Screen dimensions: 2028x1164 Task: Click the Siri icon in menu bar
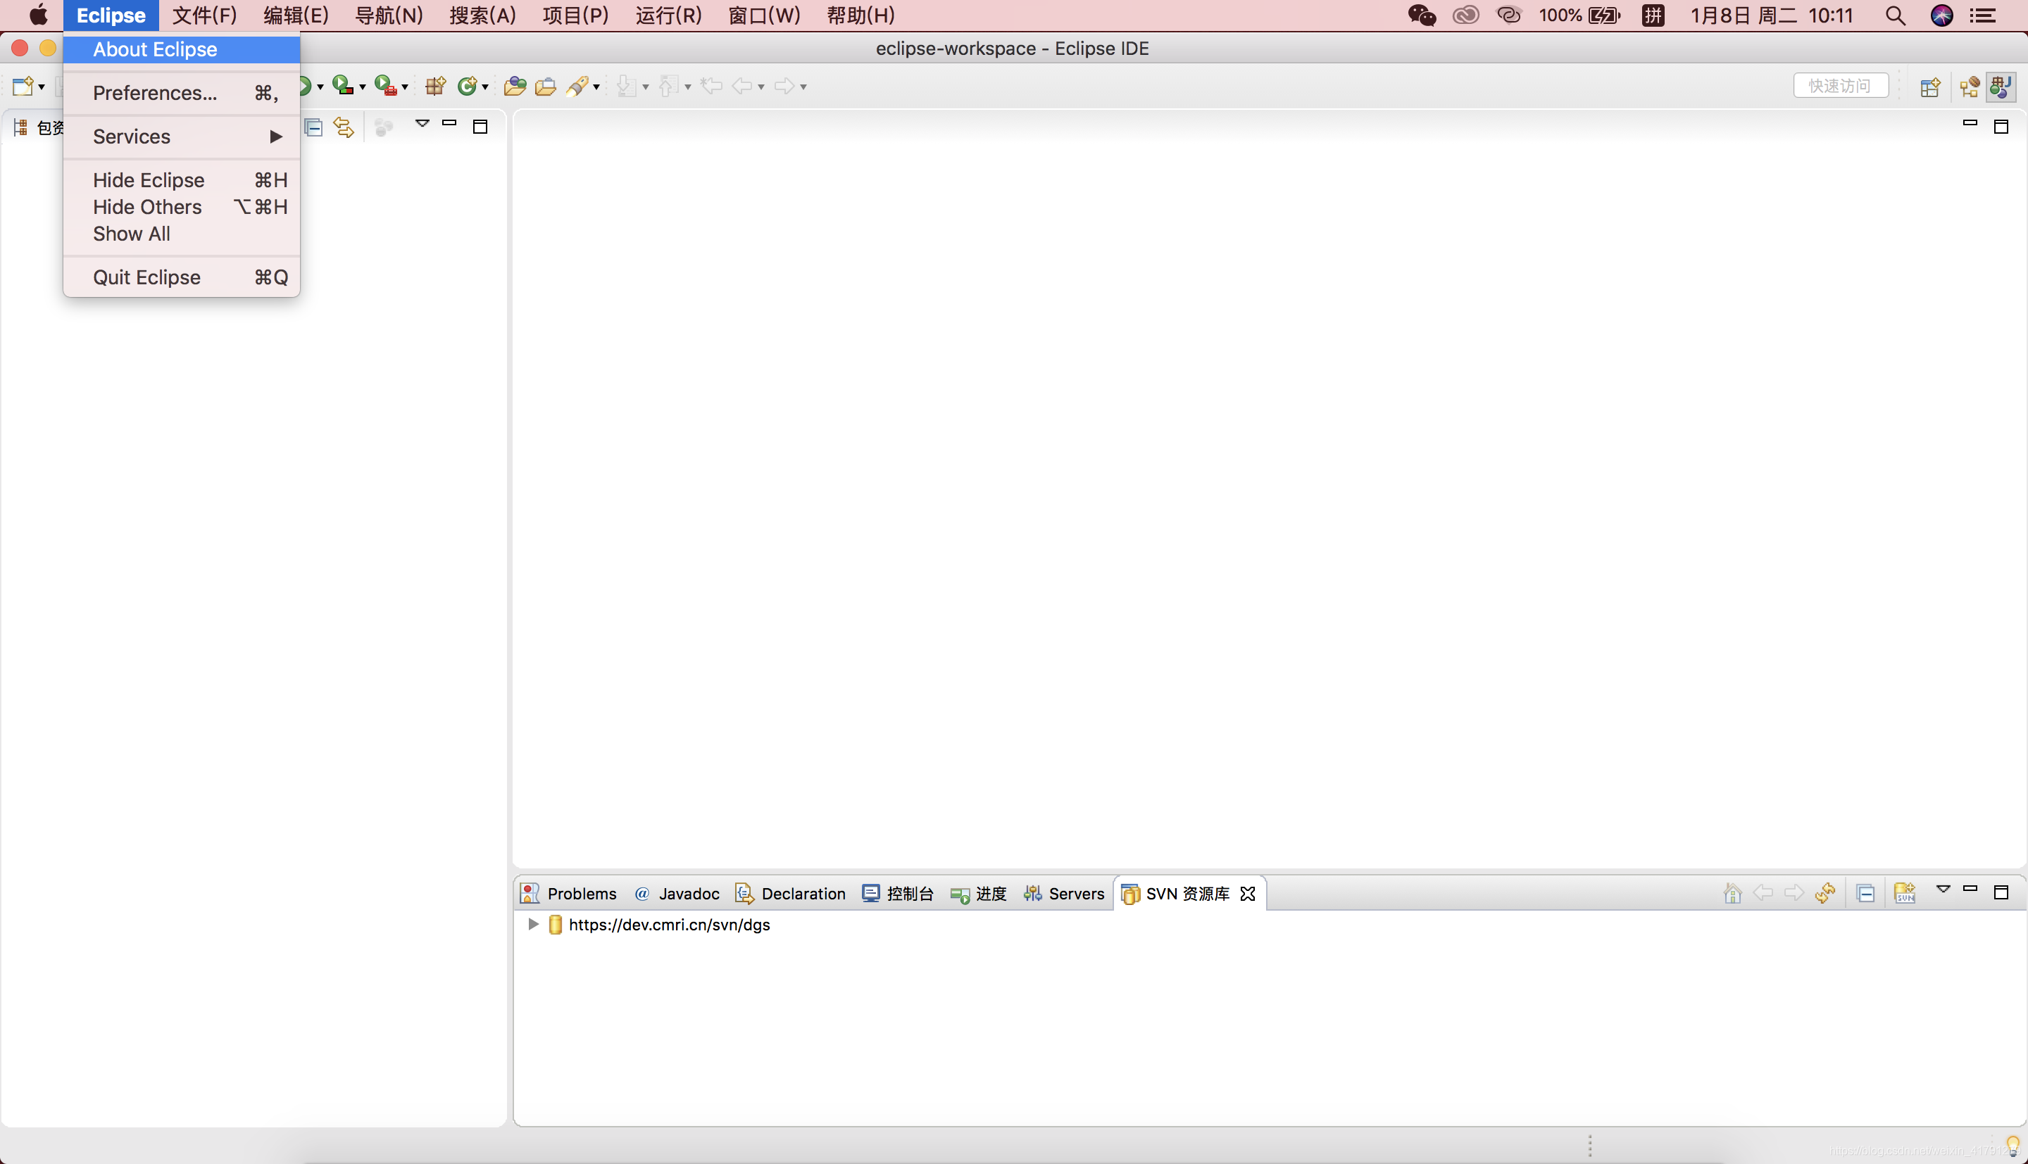[1941, 15]
